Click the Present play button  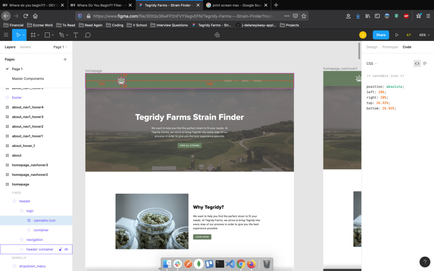coord(397,35)
